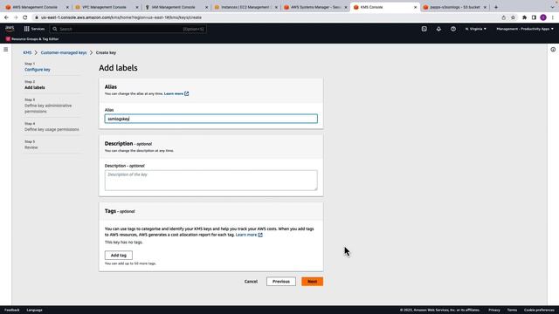
Task: Open the Alias Learn more link
Action: pyautogui.click(x=176, y=93)
